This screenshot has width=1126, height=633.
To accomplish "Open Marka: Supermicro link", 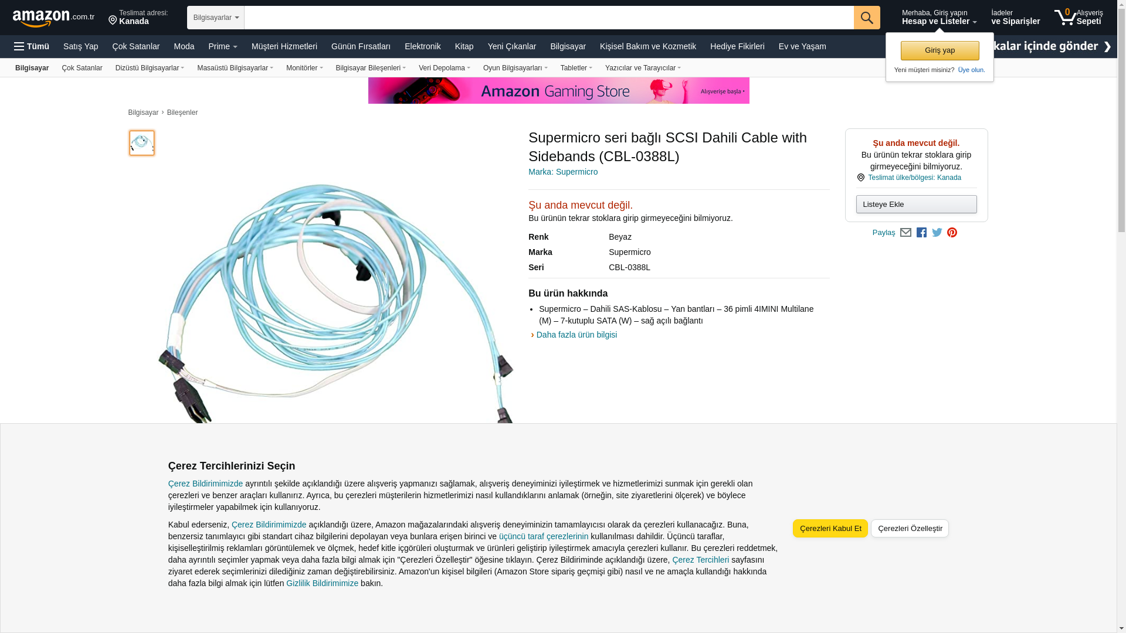I will click(563, 172).
